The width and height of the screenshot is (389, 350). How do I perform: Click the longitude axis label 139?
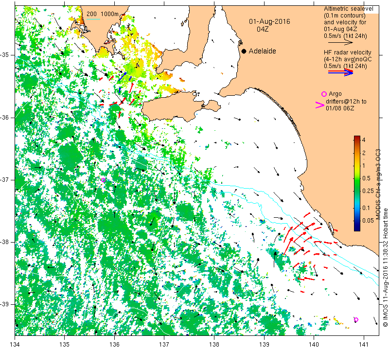pyautogui.click(x=264, y=344)
